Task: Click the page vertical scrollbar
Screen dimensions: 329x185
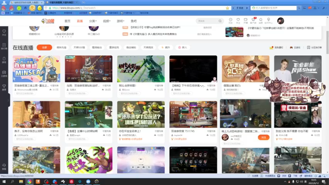Action: click(327, 43)
